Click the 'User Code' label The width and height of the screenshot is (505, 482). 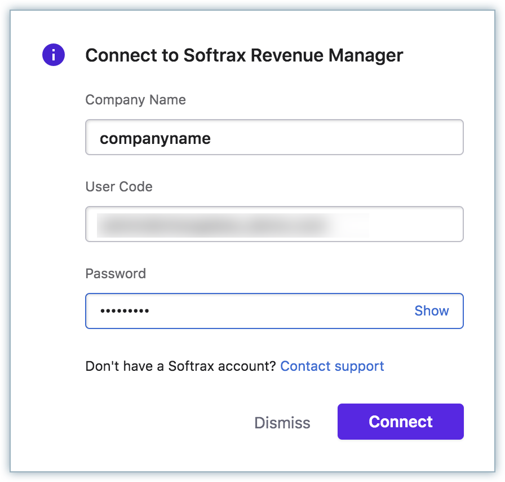point(119,187)
